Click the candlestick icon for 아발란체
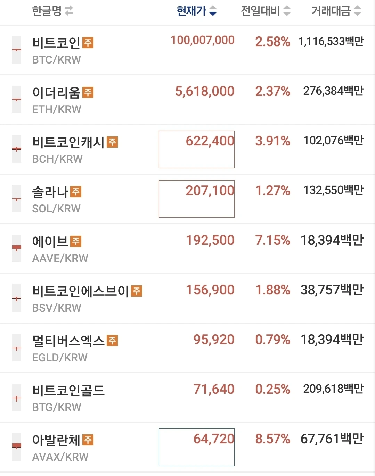This screenshot has width=375, height=476. (x=17, y=447)
